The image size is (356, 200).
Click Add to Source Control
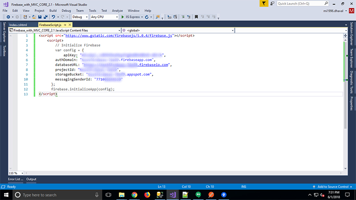(x=333, y=186)
